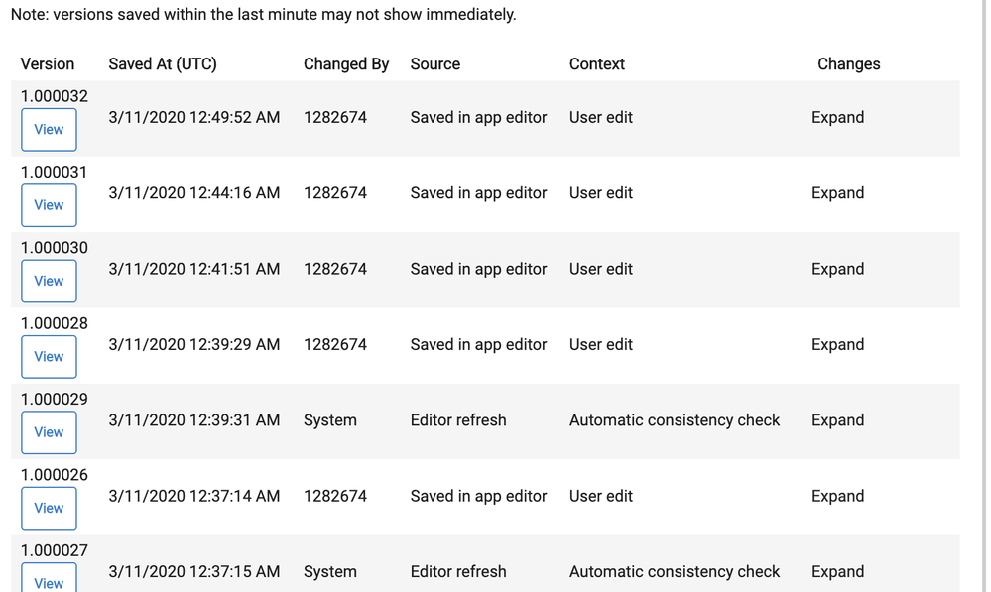The width and height of the screenshot is (991, 592).
Task: Select timestamp 3/11/2020 12:44:16 AM
Action: [194, 193]
